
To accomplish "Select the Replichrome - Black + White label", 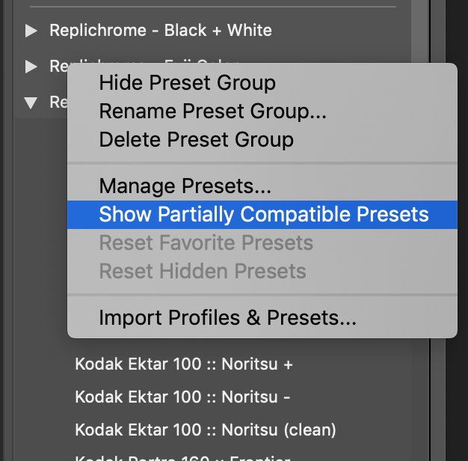I will click(160, 31).
